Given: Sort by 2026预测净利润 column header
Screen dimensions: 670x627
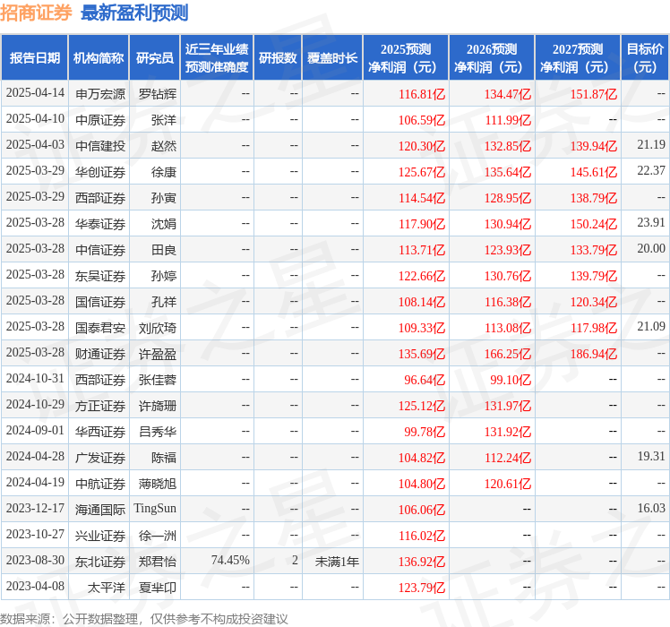Looking at the screenshot, I should tap(492, 58).
